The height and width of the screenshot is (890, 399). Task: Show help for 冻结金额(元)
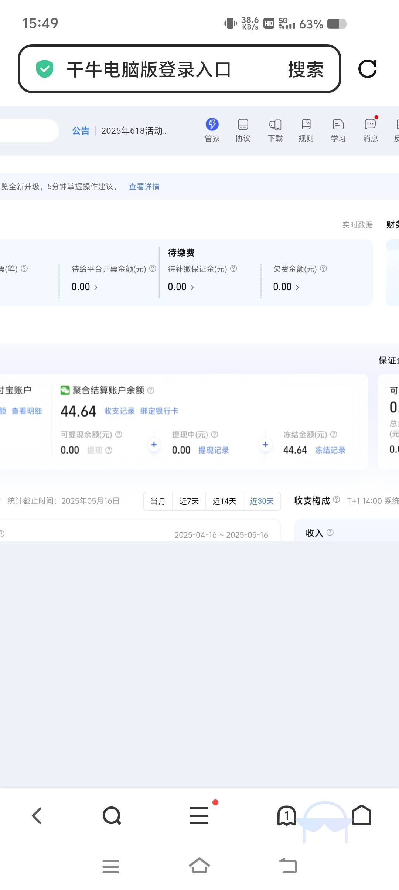[x=334, y=434]
